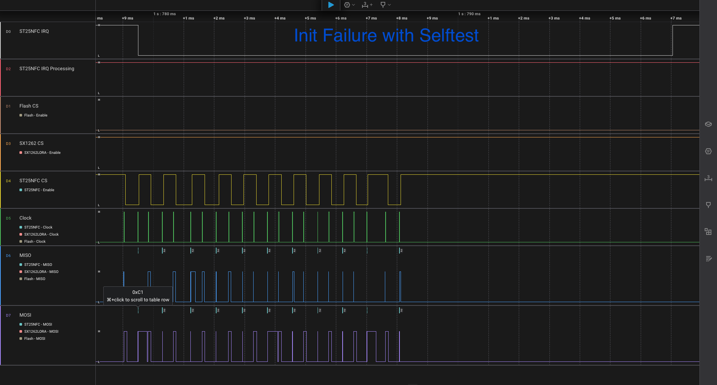Open Trigger panel in right sidebar
717x385 pixels.
pos(708,205)
